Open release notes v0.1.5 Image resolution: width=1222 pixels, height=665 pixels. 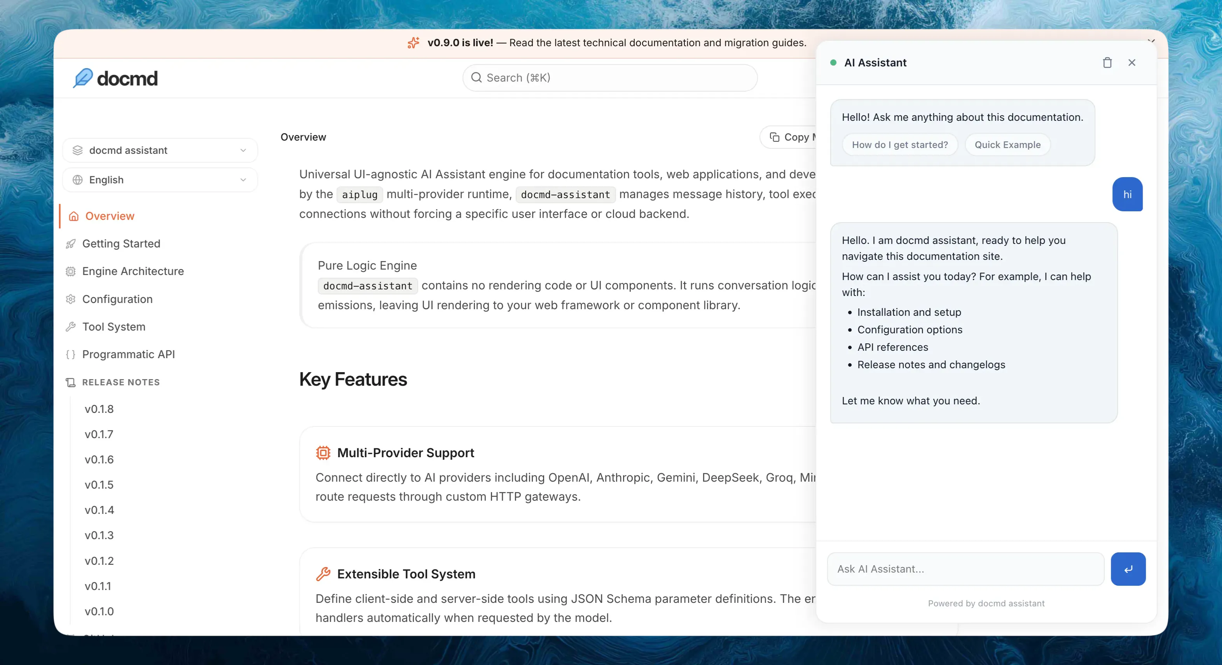(99, 484)
